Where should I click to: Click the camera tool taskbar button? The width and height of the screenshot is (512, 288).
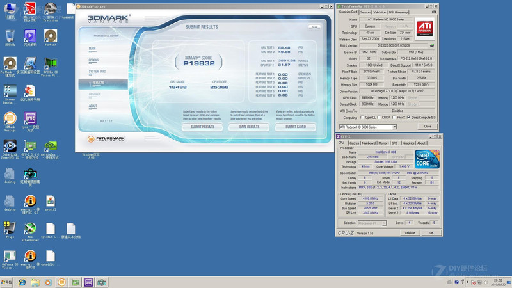tap(102, 282)
